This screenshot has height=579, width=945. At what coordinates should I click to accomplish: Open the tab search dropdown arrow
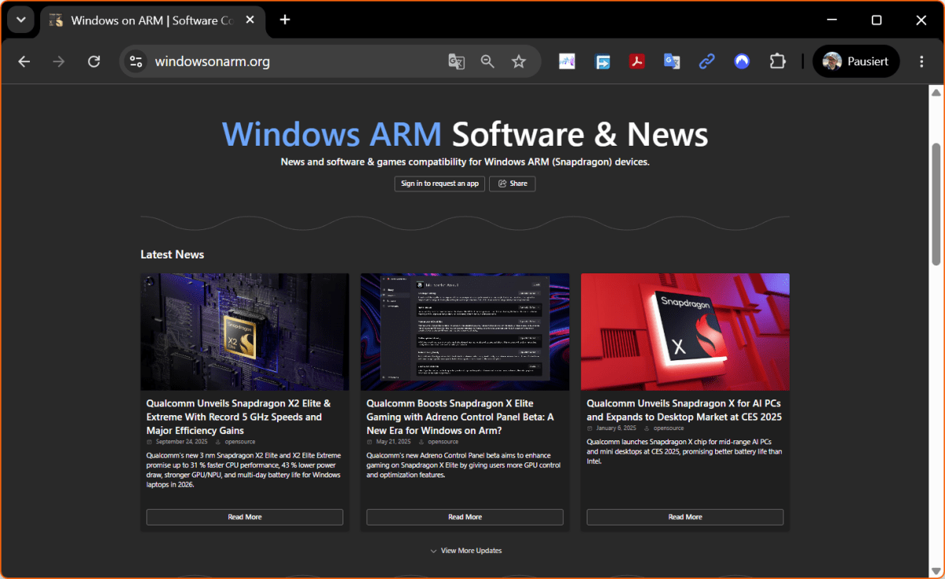(x=20, y=20)
